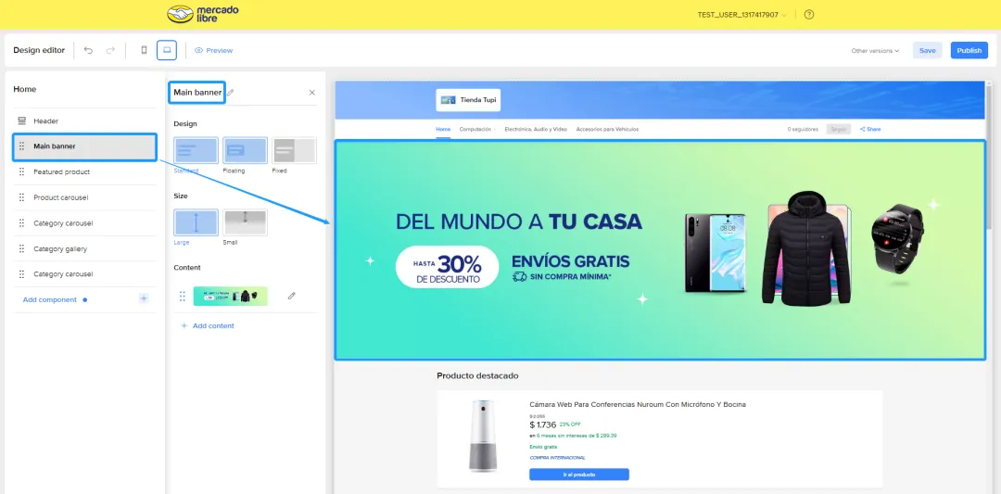Viewport: 1001px width, 494px height.
Task: Click the Publish button
Action: click(969, 50)
